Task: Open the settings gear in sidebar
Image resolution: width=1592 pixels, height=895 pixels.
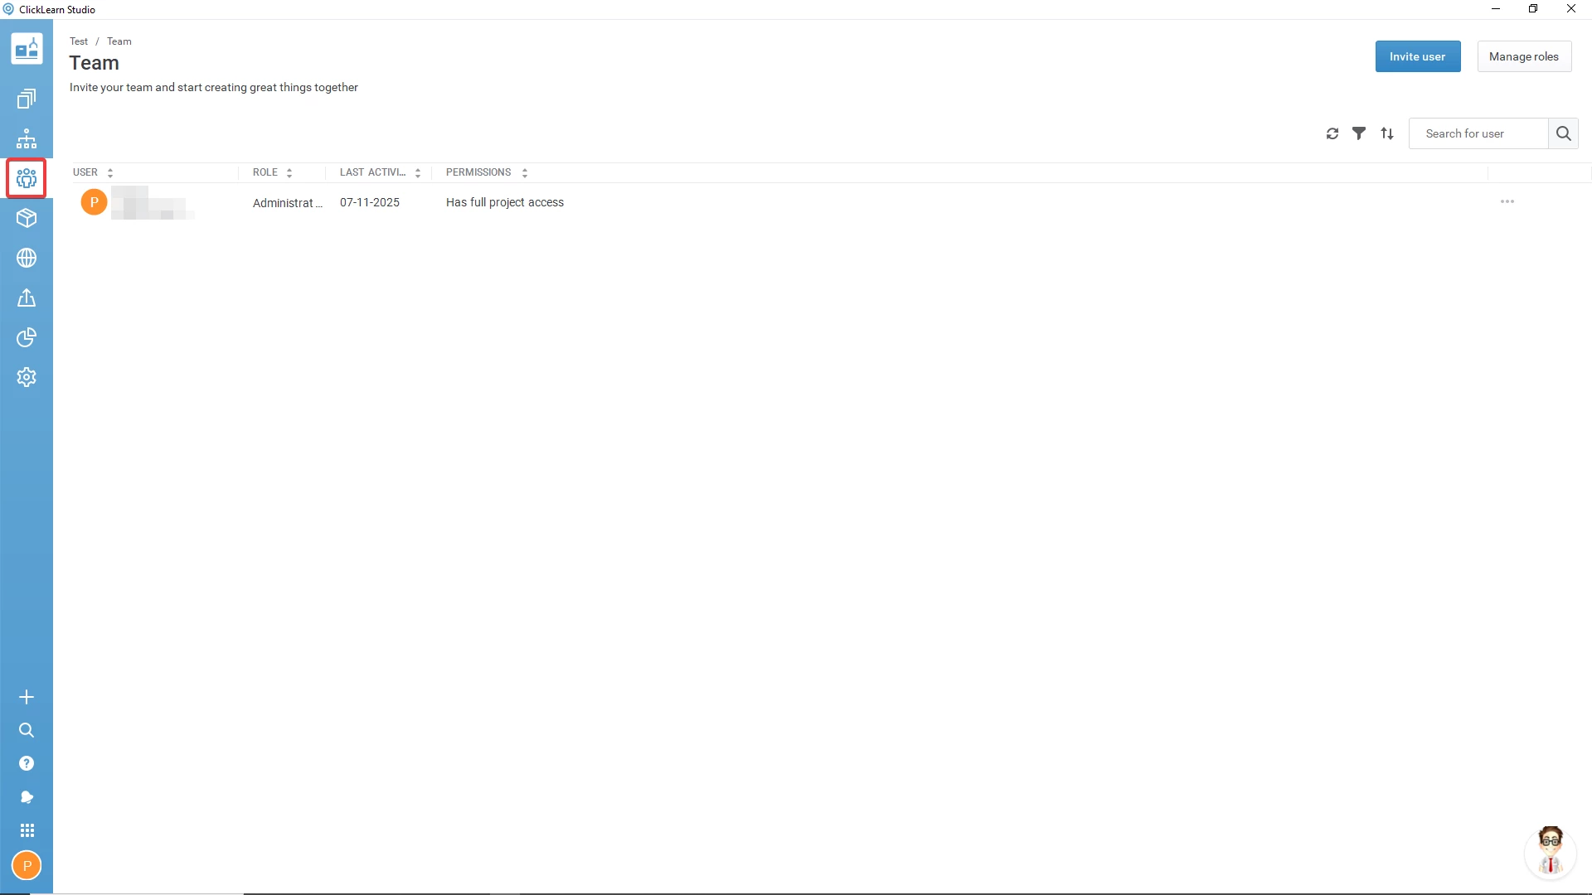Action: click(x=27, y=377)
